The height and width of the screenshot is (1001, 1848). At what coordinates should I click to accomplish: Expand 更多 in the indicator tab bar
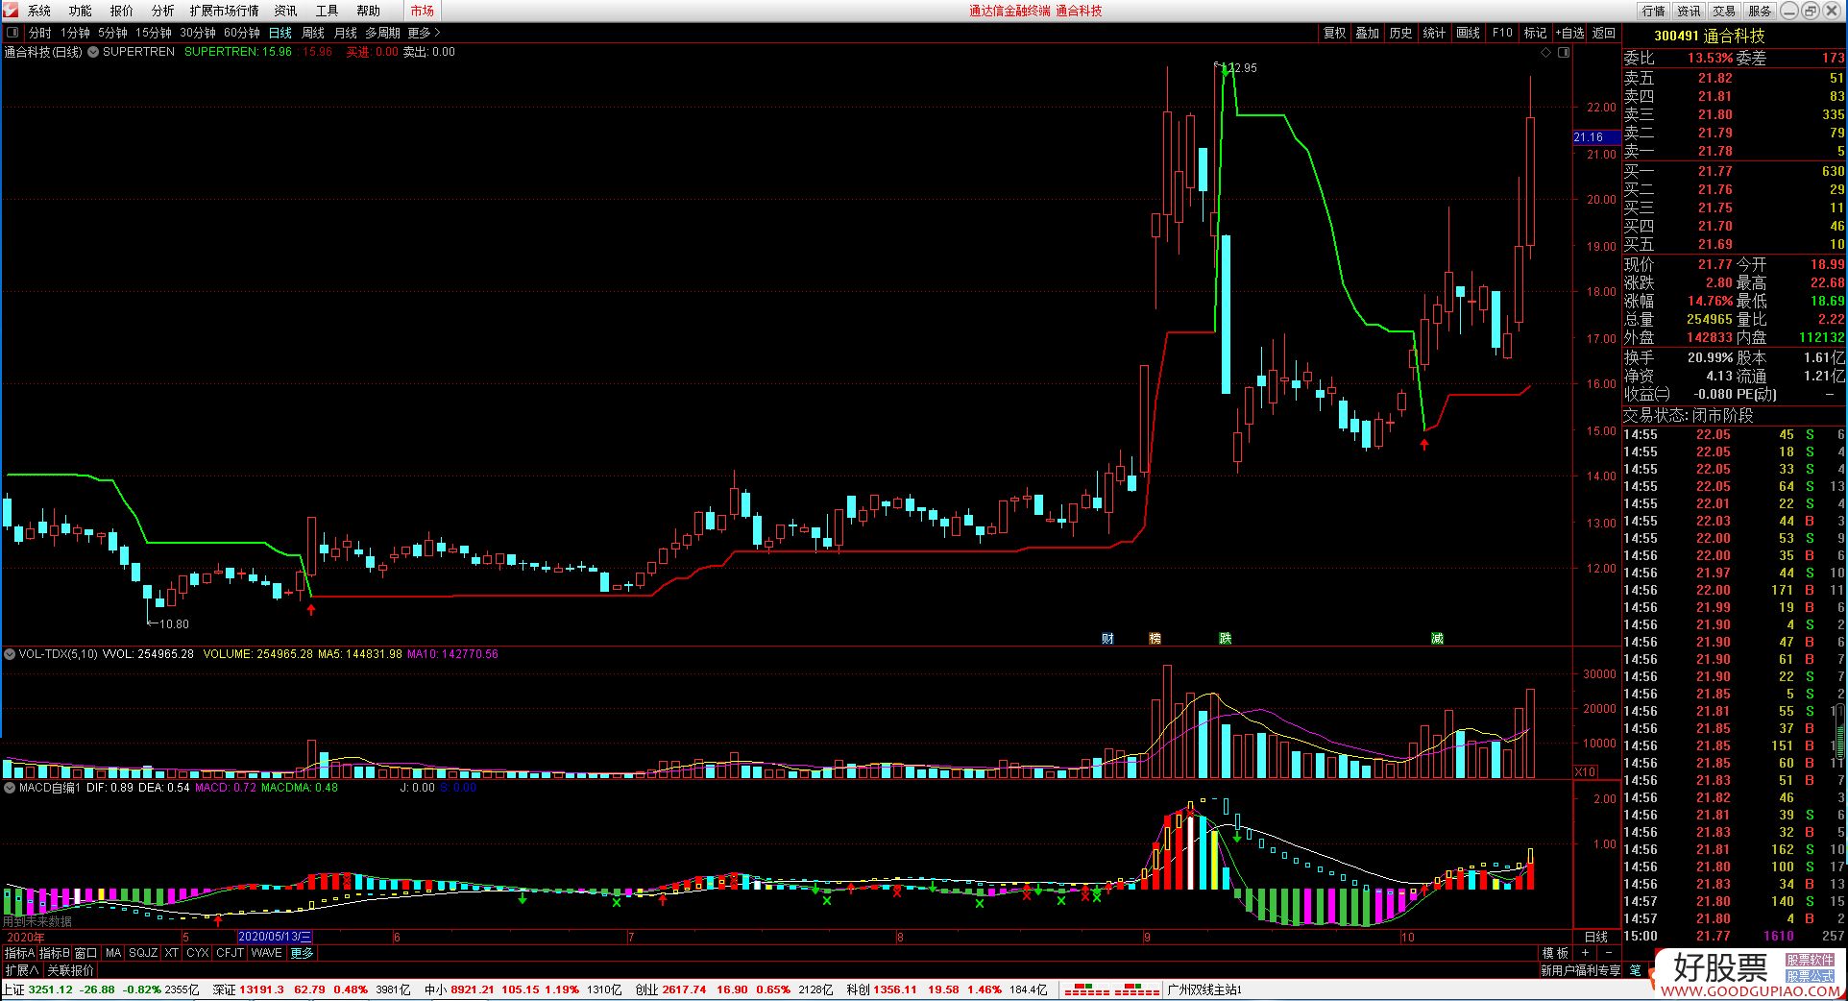[302, 953]
